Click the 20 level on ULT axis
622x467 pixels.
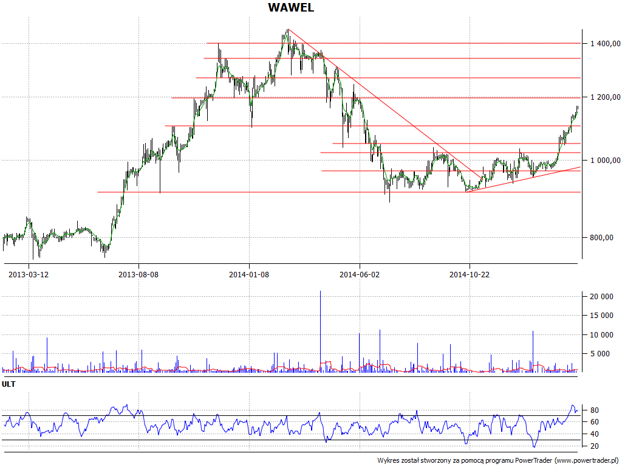(x=594, y=446)
